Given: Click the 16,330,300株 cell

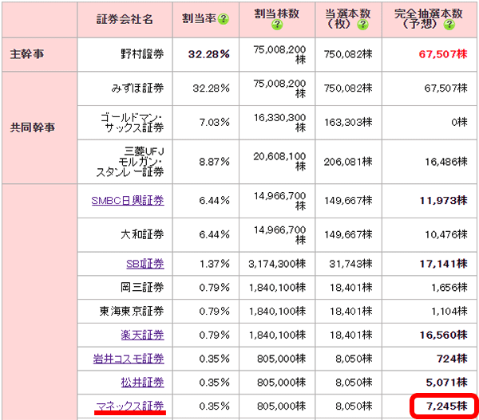Looking at the screenshot, I should click(279, 123).
